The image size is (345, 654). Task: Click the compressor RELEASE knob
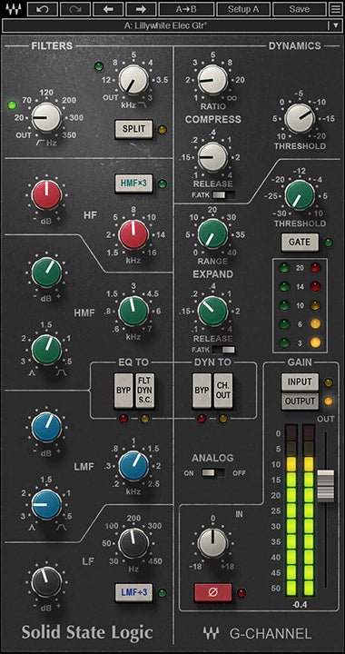click(x=213, y=156)
